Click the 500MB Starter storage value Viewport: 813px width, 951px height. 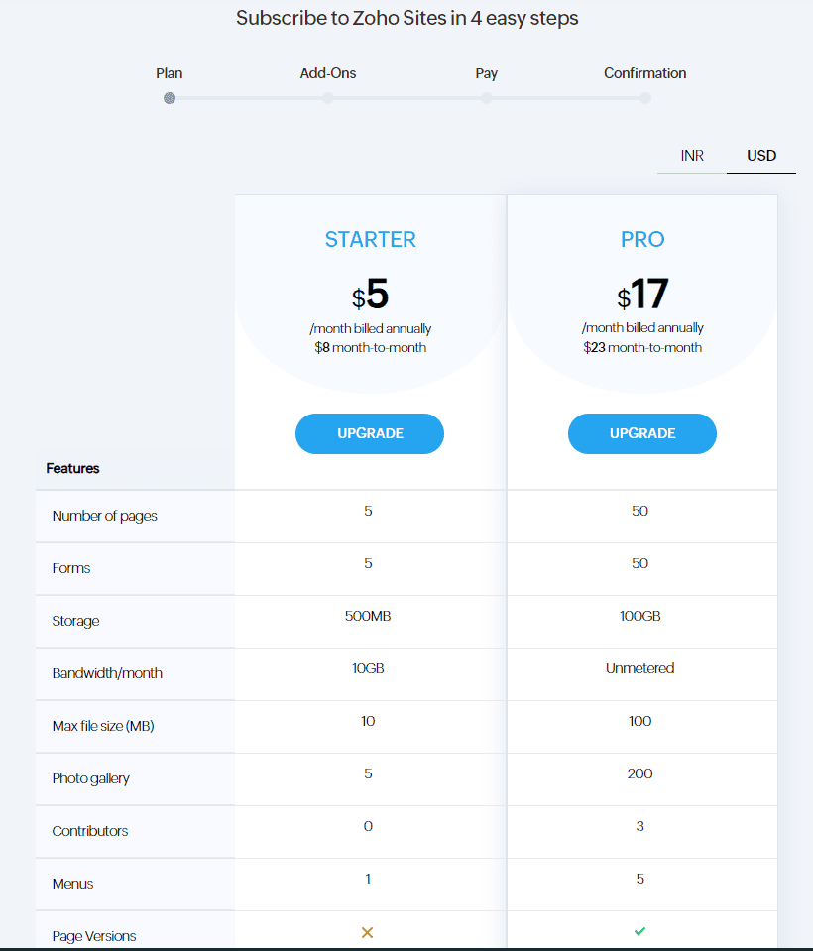[368, 616]
